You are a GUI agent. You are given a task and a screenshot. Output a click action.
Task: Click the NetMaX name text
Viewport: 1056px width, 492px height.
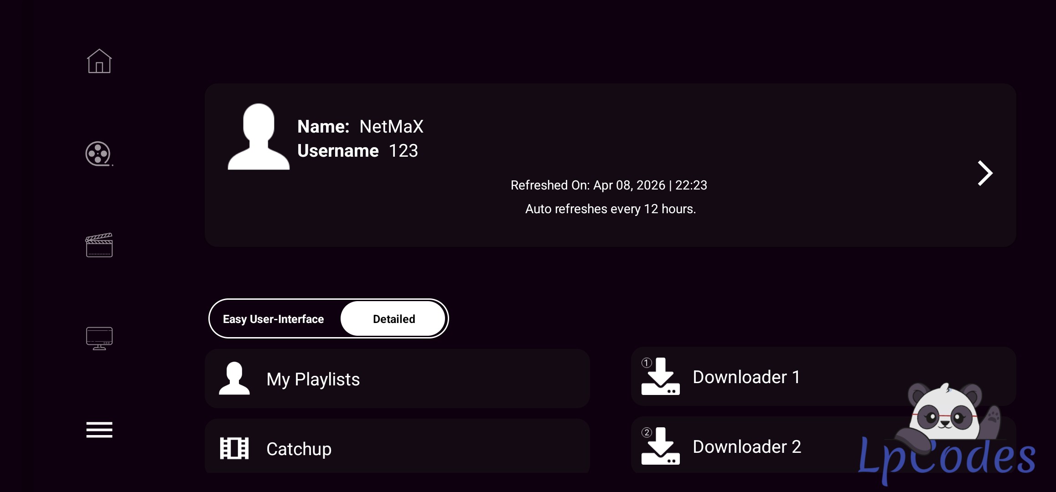tap(391, 127)
